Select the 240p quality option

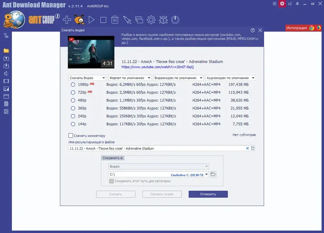point(73,116)
